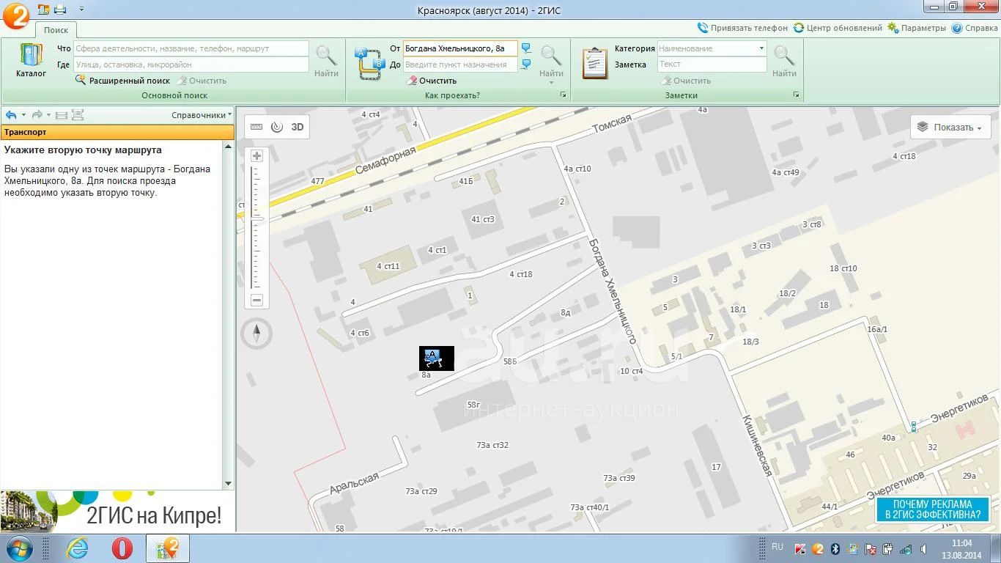This screenshot has height=563, width=1001.
Task: Click the forward navigation arrow
Action: (x=37, y=115)
